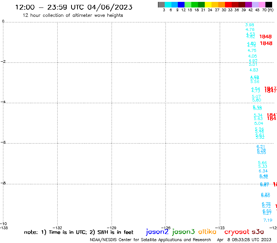Click the legend number '45'
Image resolution: width=277 pixels, height=243 pixels.
257,10
